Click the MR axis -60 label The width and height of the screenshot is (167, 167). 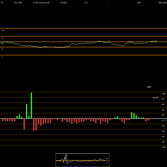pos(163,137)
